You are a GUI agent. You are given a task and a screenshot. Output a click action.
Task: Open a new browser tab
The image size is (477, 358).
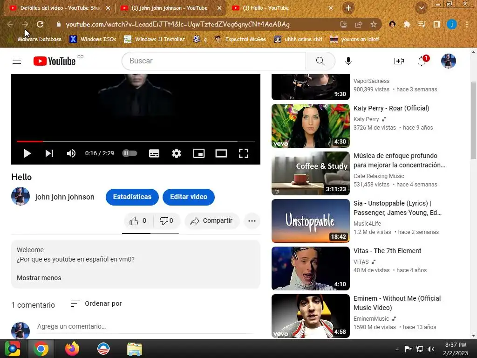pos(348,8)
